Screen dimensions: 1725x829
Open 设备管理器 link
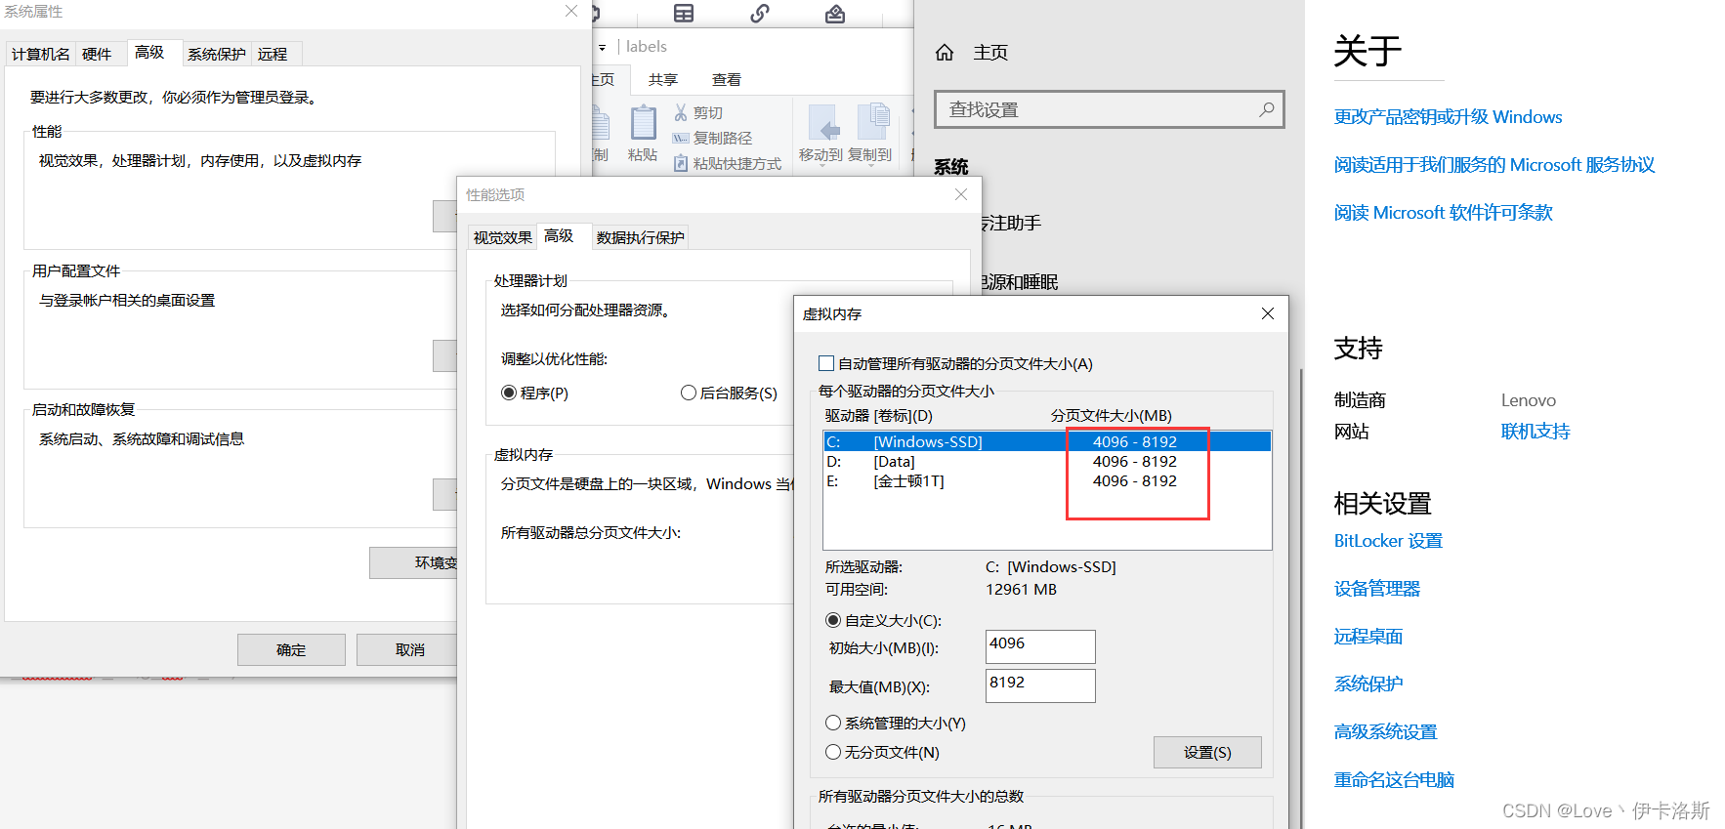(1377, 589)
